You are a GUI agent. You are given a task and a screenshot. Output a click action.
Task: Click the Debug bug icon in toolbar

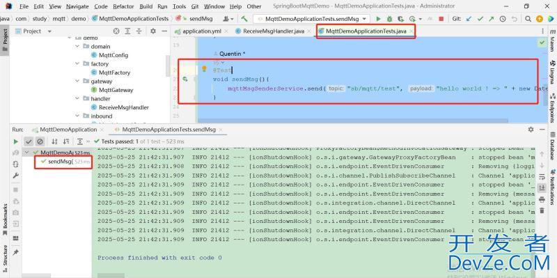pos(390,19)
